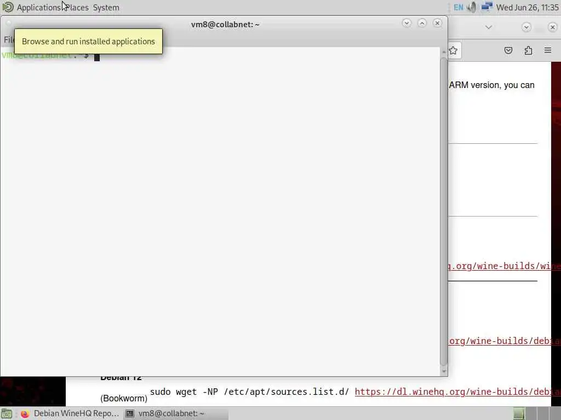Open Firefox extensions puzzle icon
Screen dimensions: 561x420
click(528, 50)
